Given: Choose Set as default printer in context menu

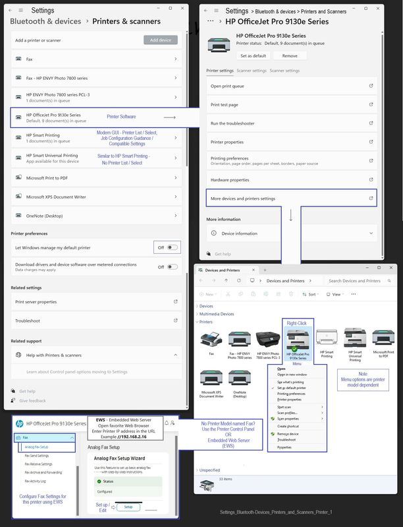Looking at the screenshot, I should tap(291, 388).
